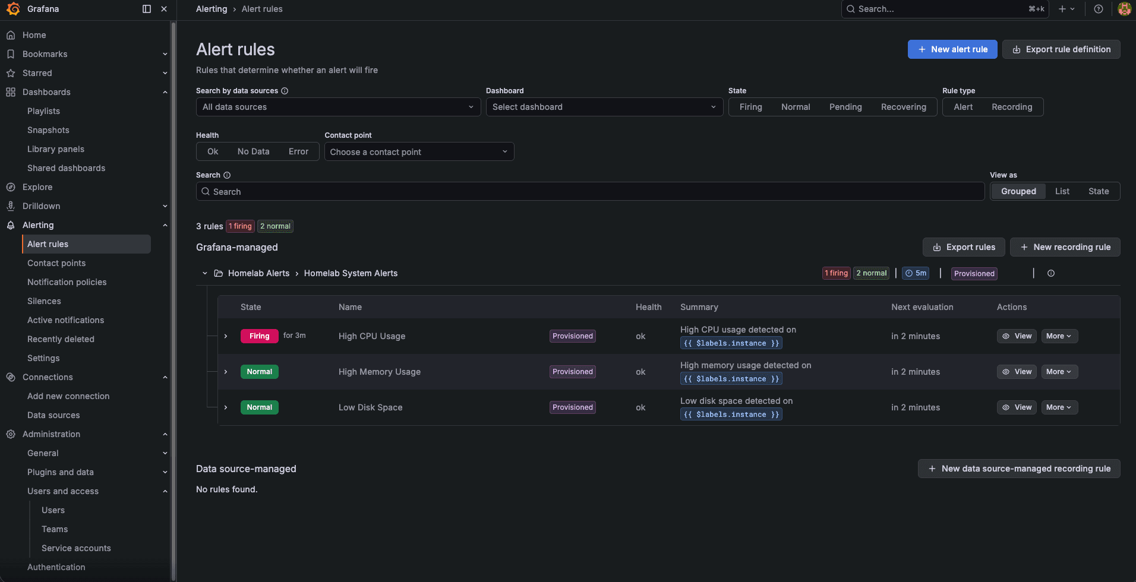The height and width of the screenshot is (582, 1136).
Task: Open Service accounts in the sidebar
Action: coord(76,548)
